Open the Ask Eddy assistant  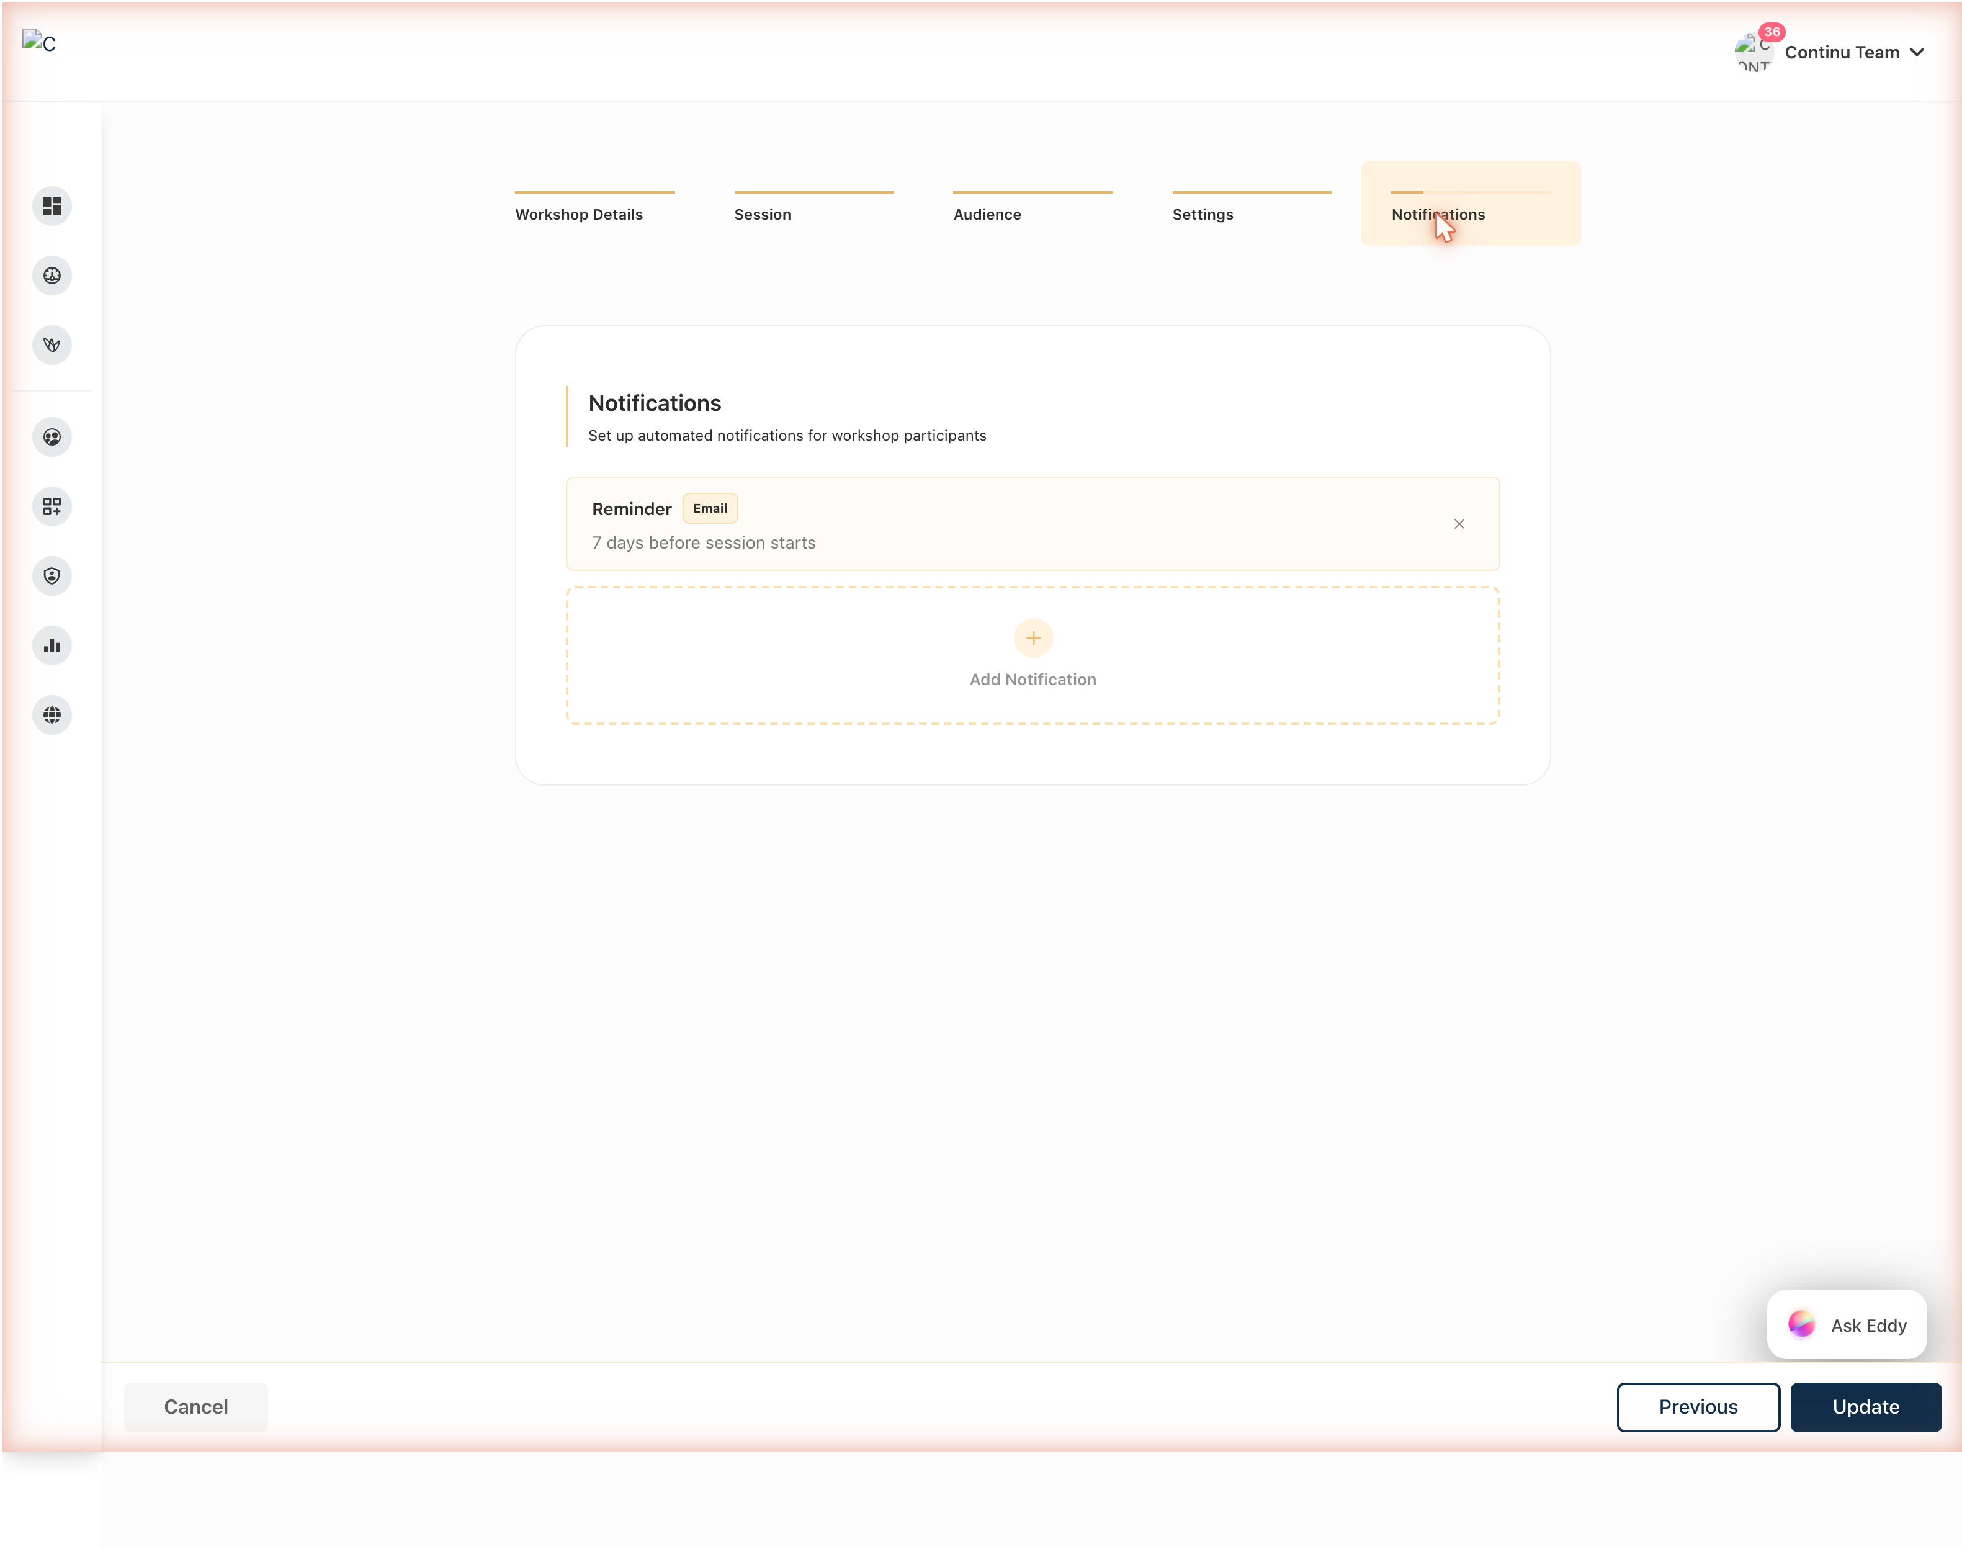1847,1325
